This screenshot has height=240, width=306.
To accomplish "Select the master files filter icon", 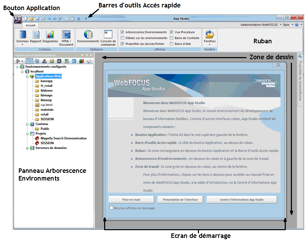I will (x=44, y=61).
